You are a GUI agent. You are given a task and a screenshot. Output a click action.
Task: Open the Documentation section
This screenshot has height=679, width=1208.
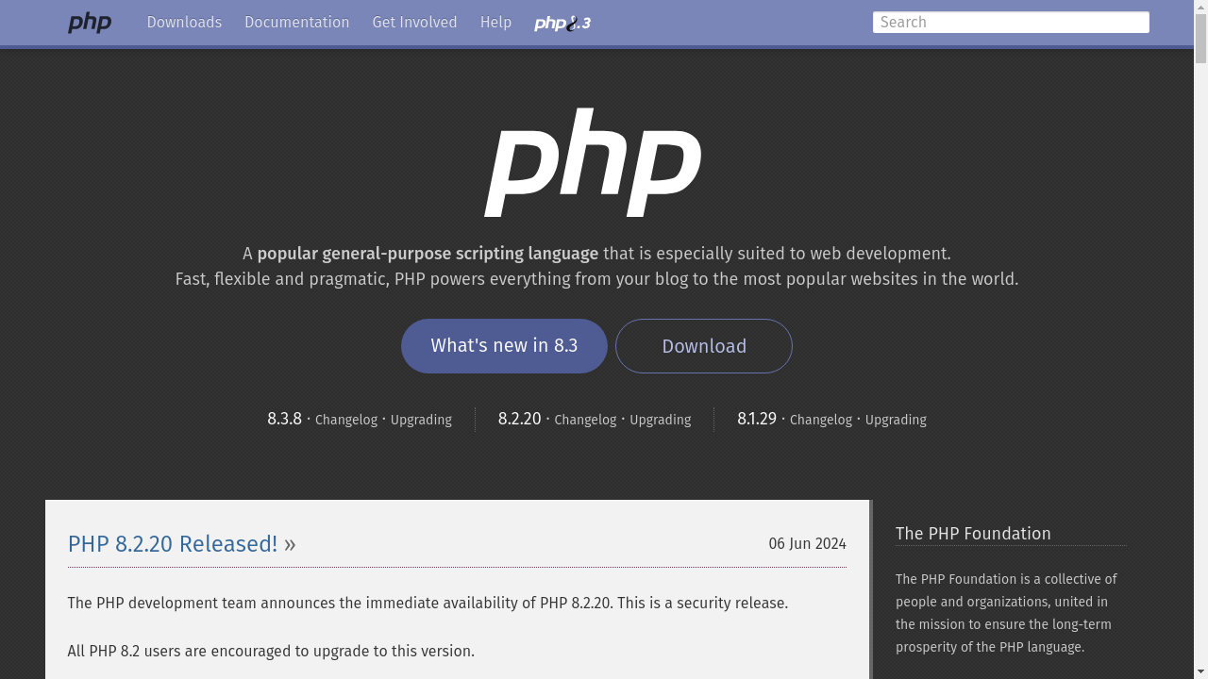pyautogui.click(x=296, y=22)
